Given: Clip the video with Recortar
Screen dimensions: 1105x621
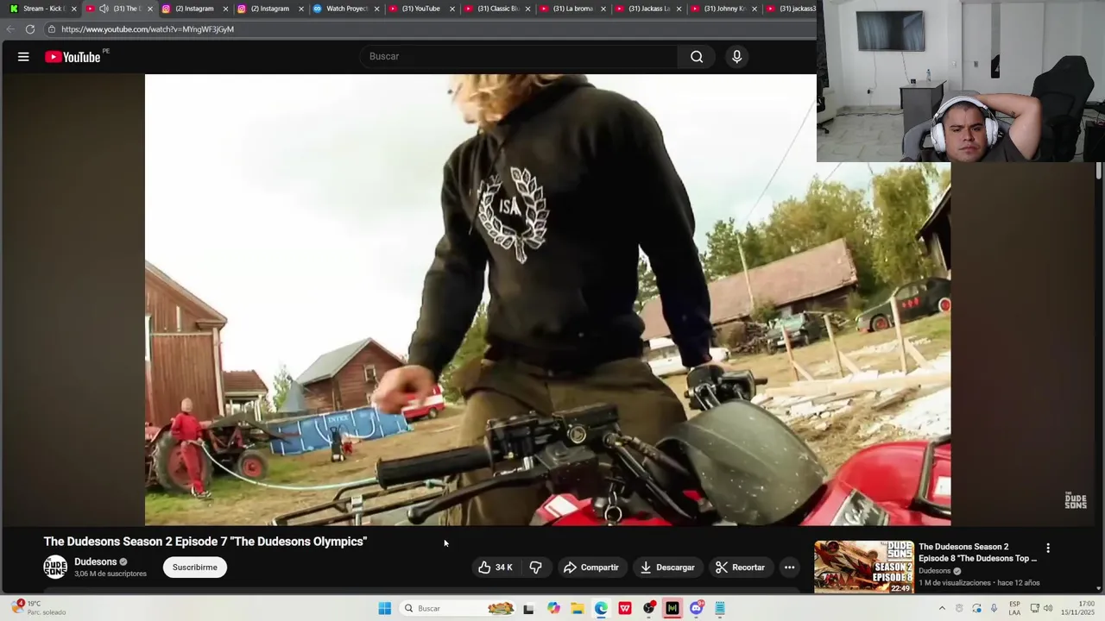Looking at the screenshot, I should point(740,568).
